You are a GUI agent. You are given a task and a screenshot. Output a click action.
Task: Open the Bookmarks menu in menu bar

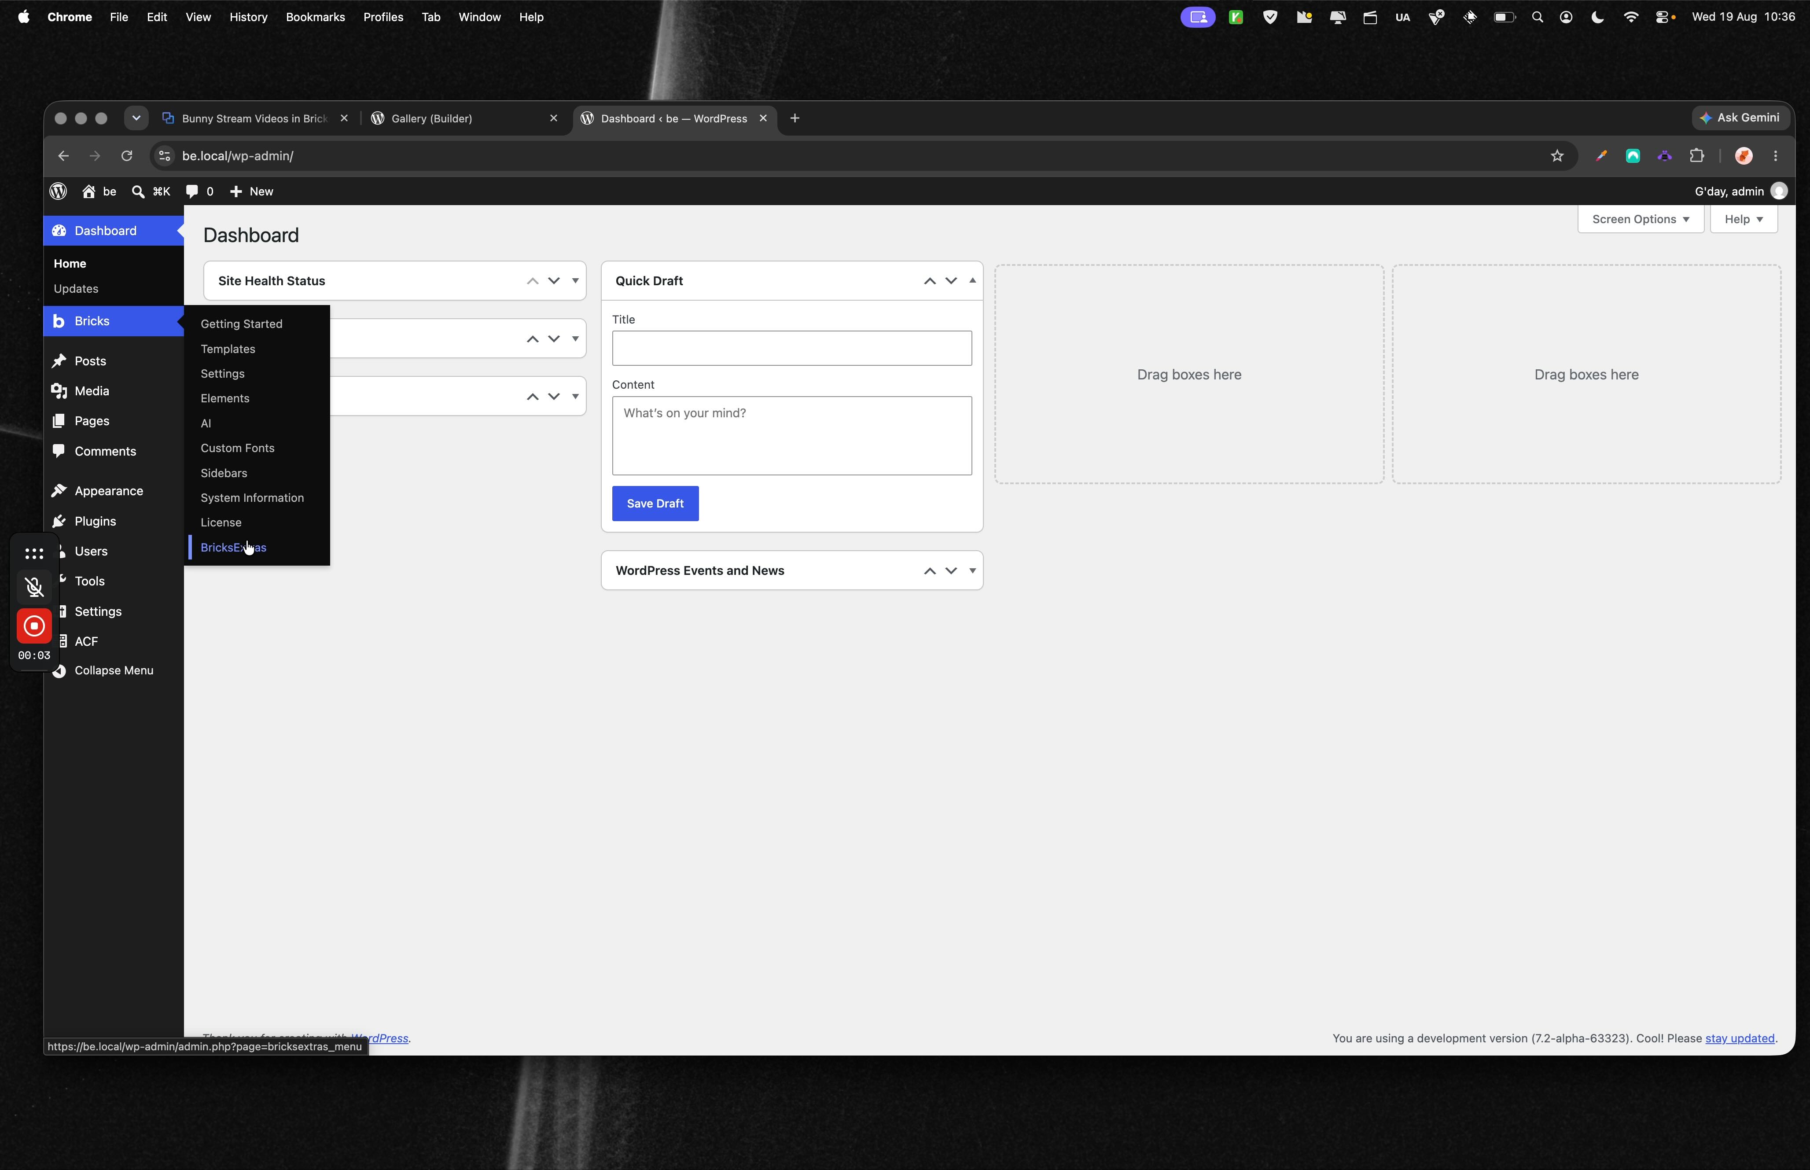[315, 17]
